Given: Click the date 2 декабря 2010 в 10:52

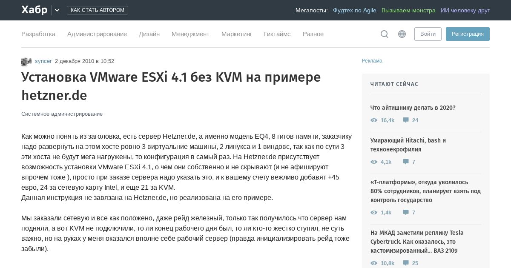Looking at the screenshot, I should tap(84, 61).
